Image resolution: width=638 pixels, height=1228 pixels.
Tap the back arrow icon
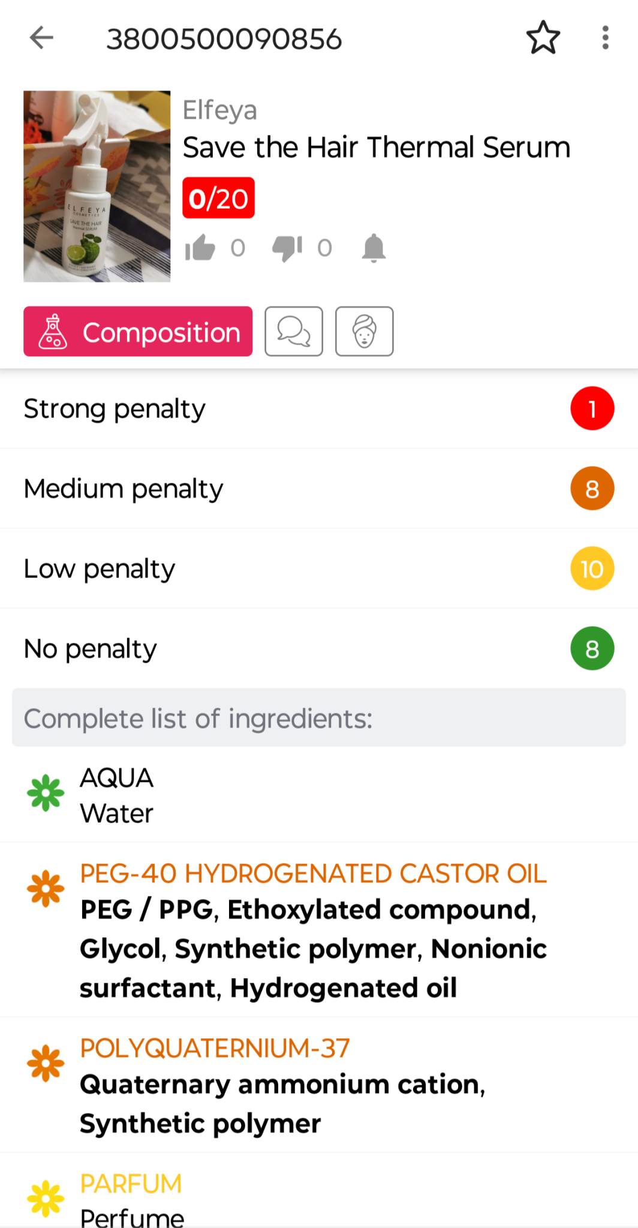coord(41,38)
